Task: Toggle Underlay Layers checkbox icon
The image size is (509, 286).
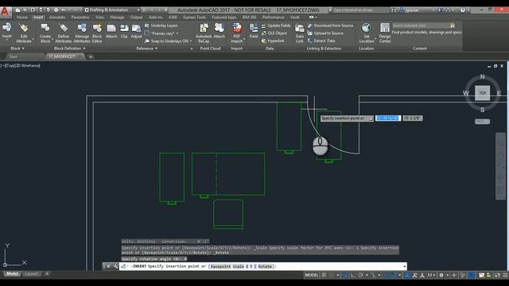Action: click(x=147, y=25)
